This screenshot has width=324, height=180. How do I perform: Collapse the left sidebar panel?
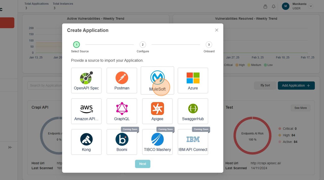(x=10, y=147)
